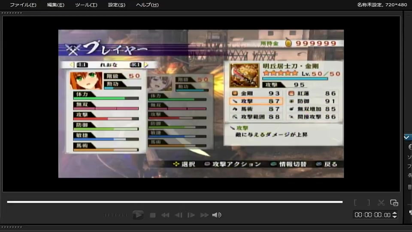This screenshot has width=412, height=232.
Task: Click the enlarge preview window icon
Action: [394, 202]
